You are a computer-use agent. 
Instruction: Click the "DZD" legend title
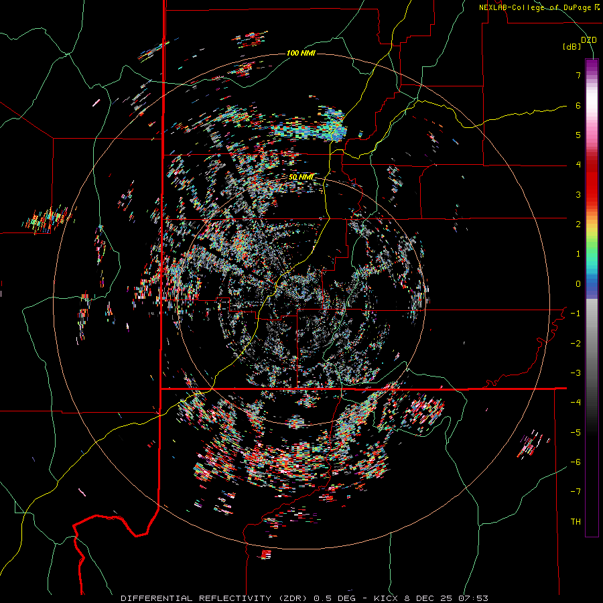[x=589, y=40]
